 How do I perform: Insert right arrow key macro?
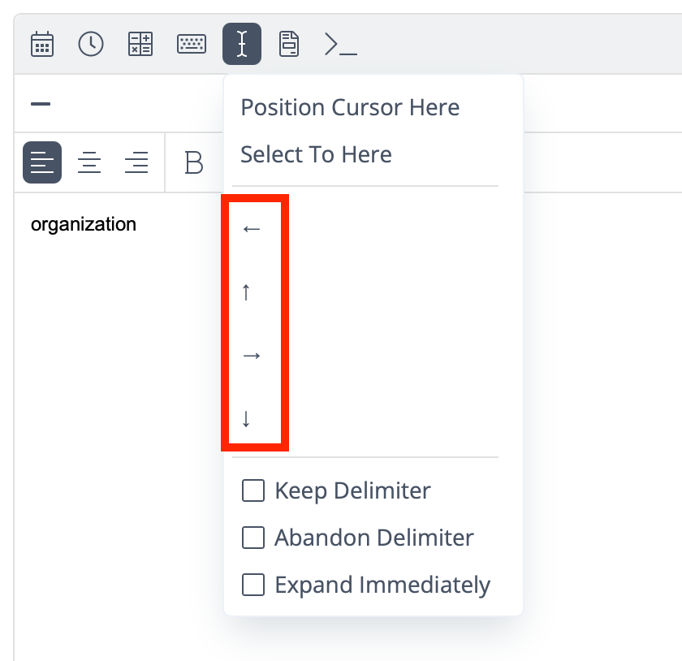[252, 356]
